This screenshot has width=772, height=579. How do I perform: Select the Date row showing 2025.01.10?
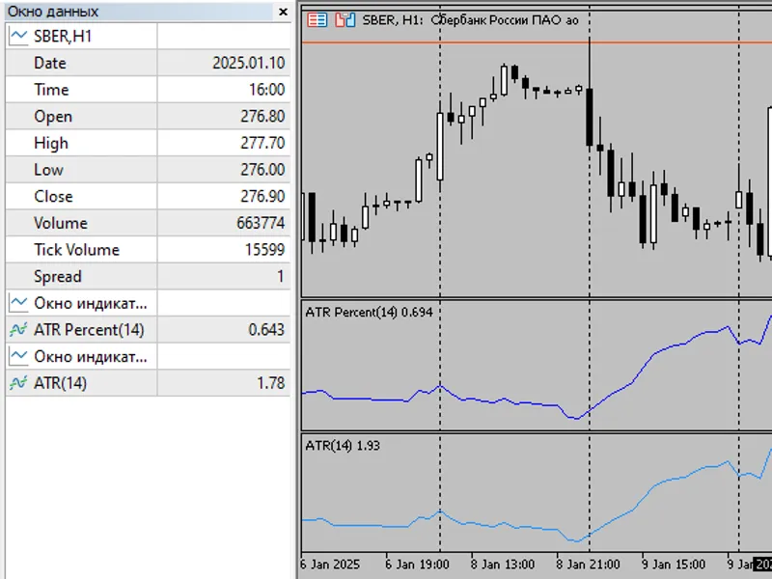point(149,63)
